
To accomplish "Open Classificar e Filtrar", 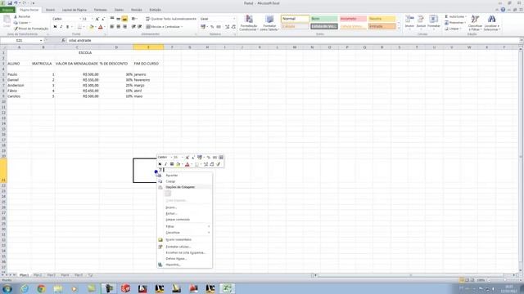I will click(x=475, y=23).
